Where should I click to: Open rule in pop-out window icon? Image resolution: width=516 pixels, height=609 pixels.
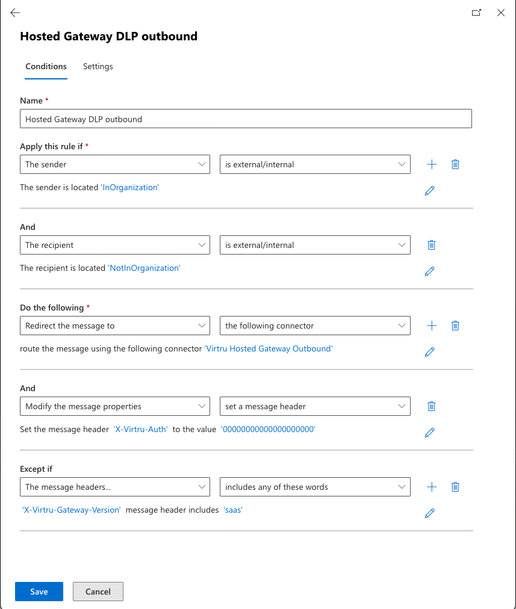pos(476,13)
